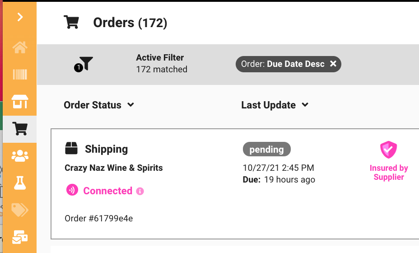Open order #61799e4e card
The width and height of the screenshot is (419, 253).
[235, 184]
